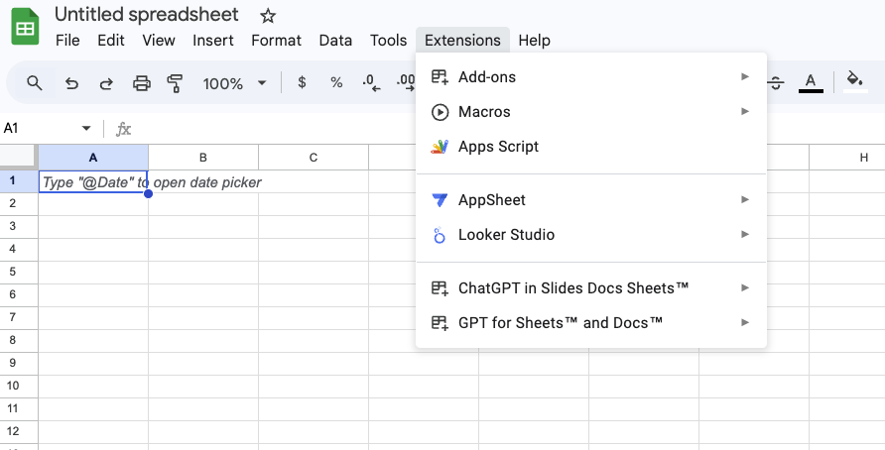
Task: Click the undo arrow icon
Action: click(x=71, y=83)
